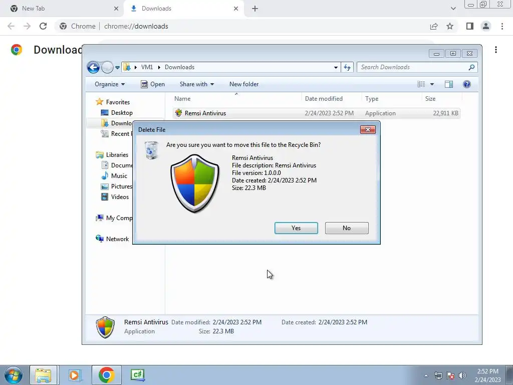
Task: Close the Downloads tab in Chrome
Action: click(x=236, y=9)
